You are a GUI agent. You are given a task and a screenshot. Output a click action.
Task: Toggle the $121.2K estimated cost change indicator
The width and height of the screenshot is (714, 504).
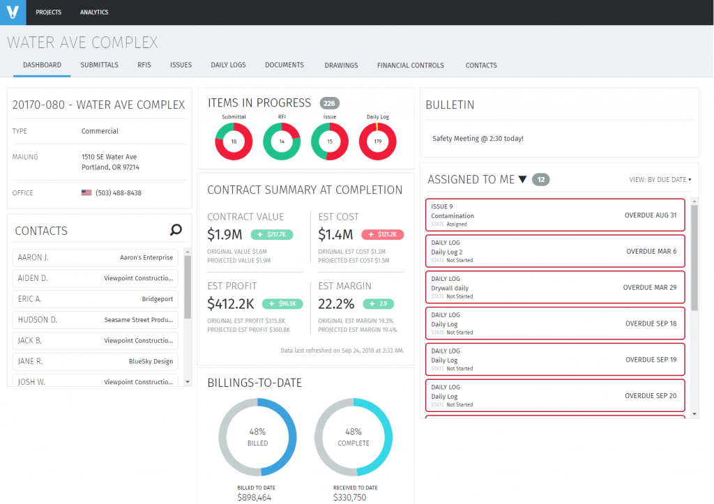pyautogui.click(x=383, y=235)
